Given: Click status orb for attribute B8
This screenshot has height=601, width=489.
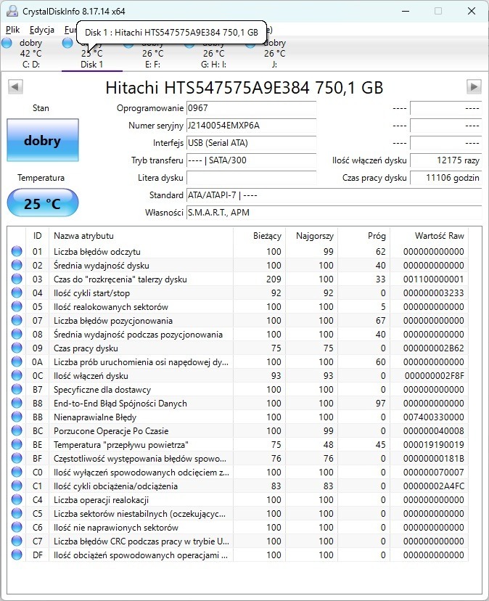Looking at the screenshot, I should click(x=17, y=404).
